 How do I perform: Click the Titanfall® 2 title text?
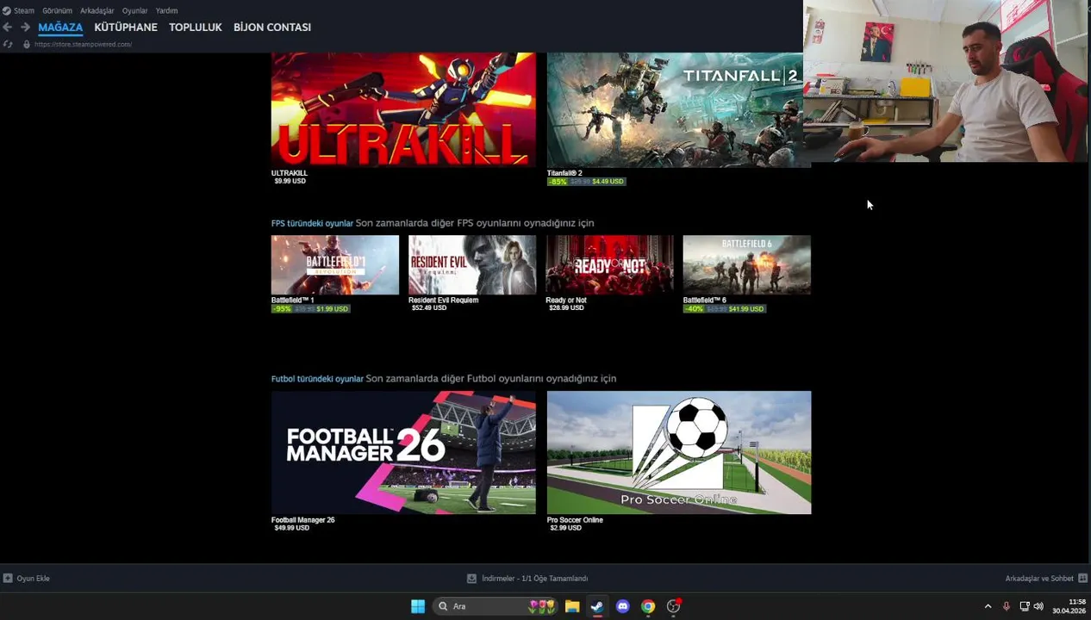point(564,173)
